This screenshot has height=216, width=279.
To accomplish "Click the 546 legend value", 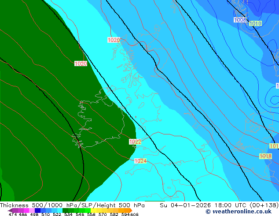I will coord(80,214).
